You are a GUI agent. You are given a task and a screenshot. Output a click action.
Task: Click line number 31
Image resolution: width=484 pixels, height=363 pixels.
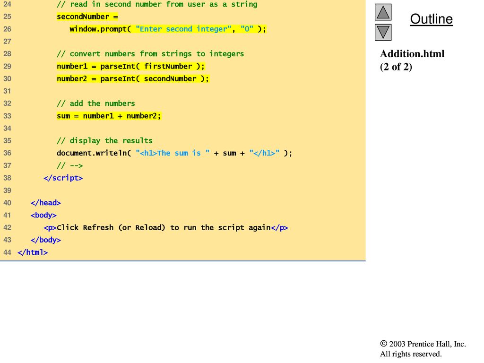[7, 91]
